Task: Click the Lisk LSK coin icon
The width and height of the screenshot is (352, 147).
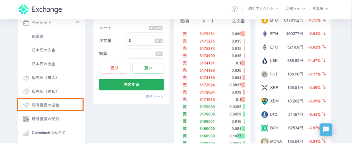Action: tap(265, 61)
